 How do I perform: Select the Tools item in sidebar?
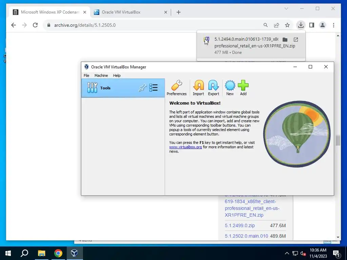(x=123, y=88)
